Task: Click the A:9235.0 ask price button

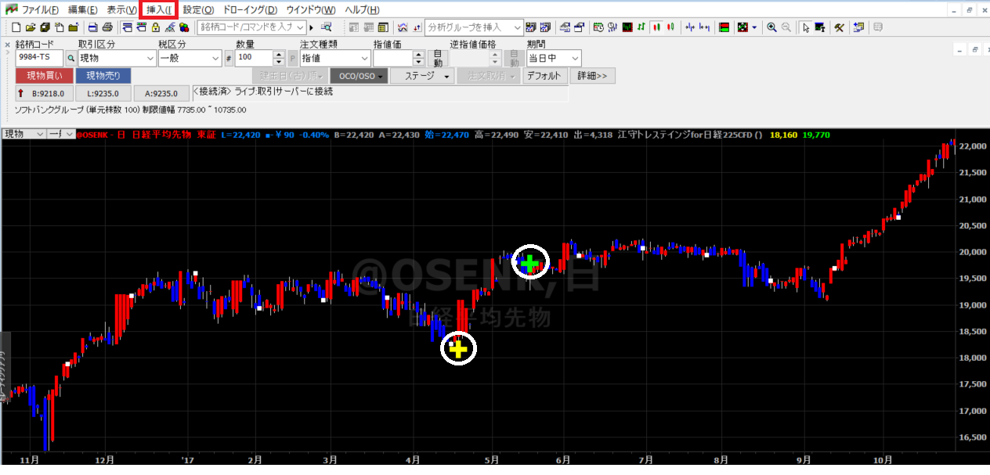Action: click(161, 93)
